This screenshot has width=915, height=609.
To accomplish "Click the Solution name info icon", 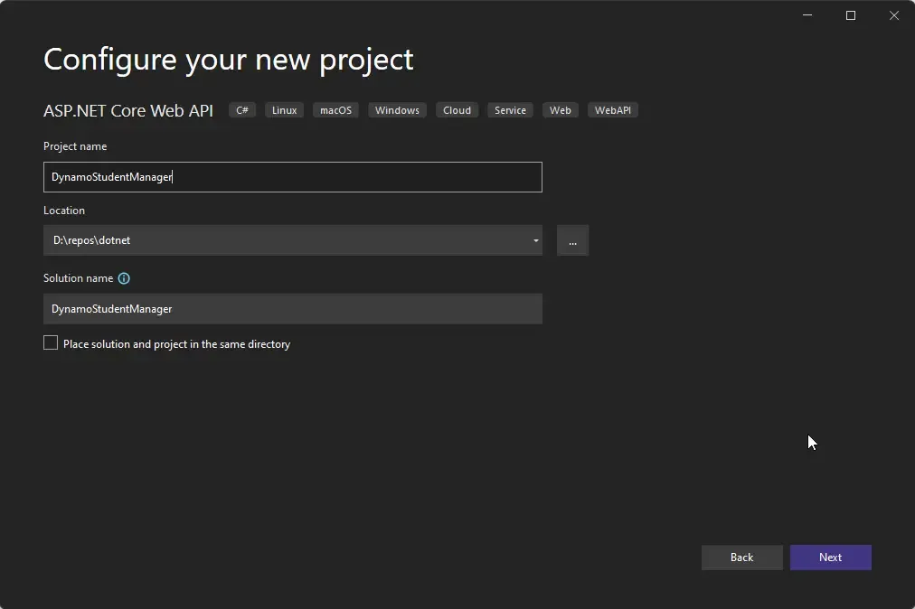I will click(124, 278).
